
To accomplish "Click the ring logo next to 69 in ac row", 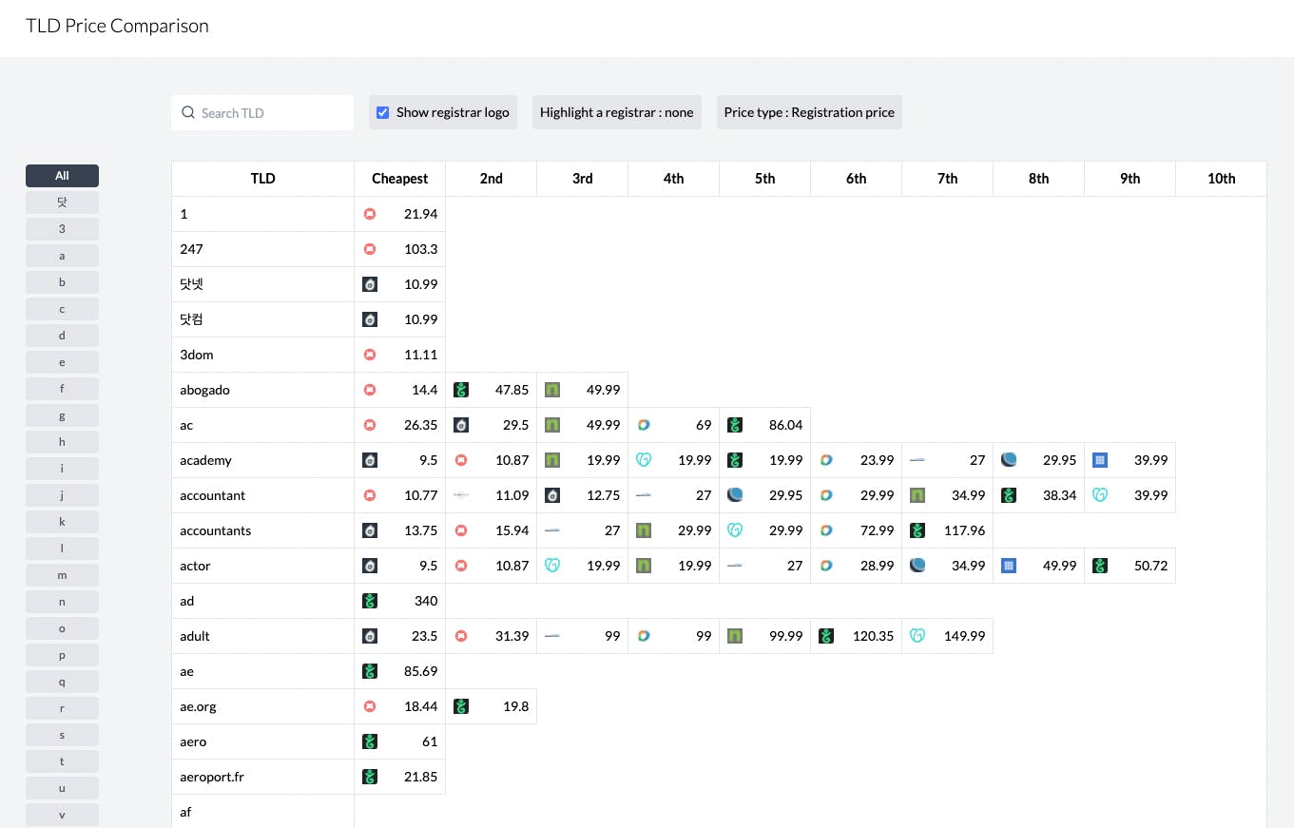I will [x=644, y=425].
